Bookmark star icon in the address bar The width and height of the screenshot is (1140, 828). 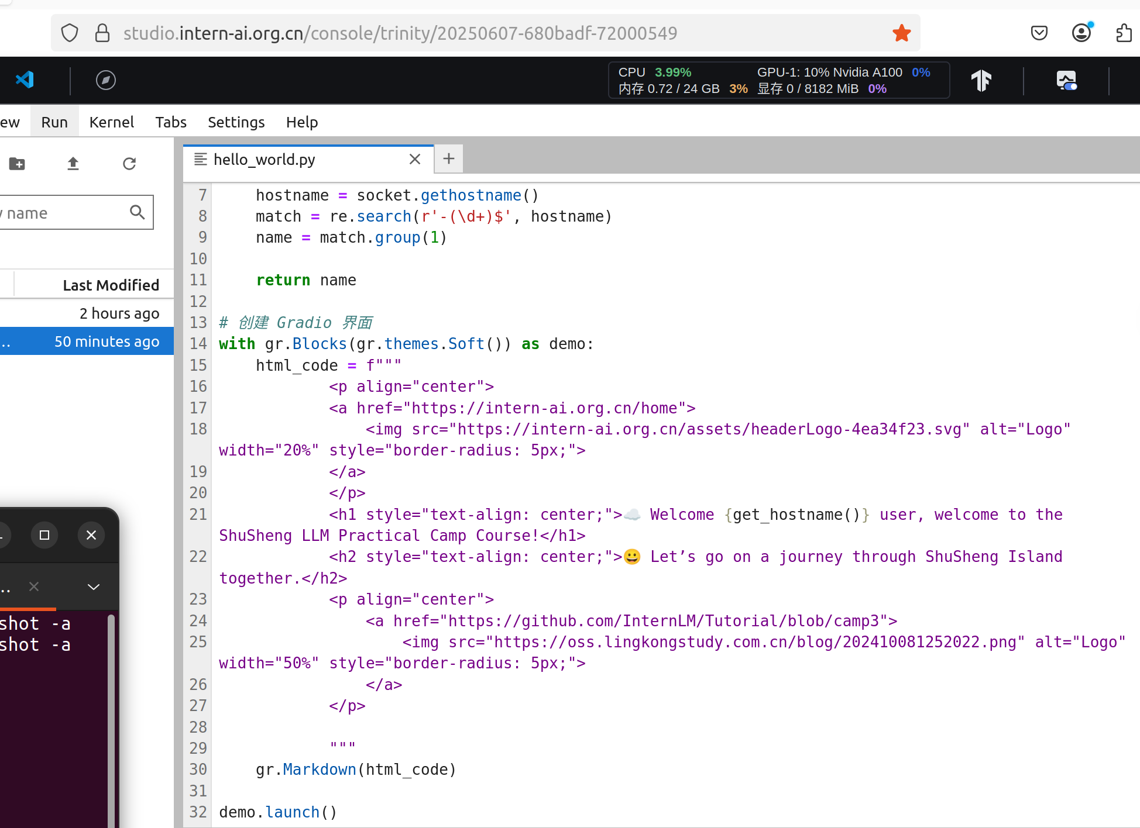click(901, 33)
